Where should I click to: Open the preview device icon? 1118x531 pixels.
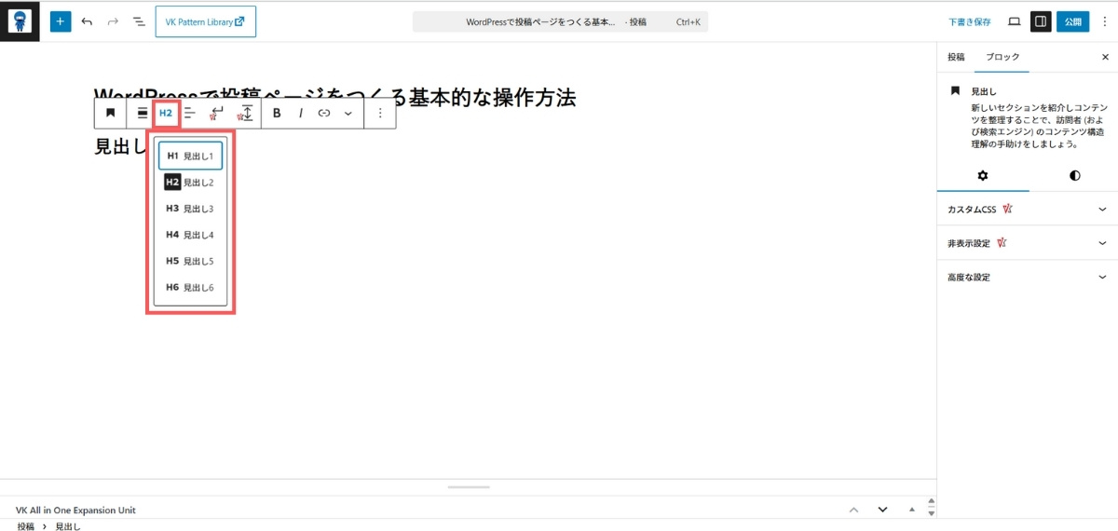[1015, 21]
